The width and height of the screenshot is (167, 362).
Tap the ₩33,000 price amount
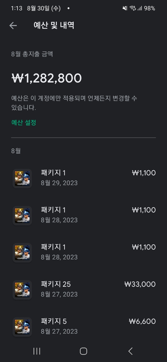140,284
